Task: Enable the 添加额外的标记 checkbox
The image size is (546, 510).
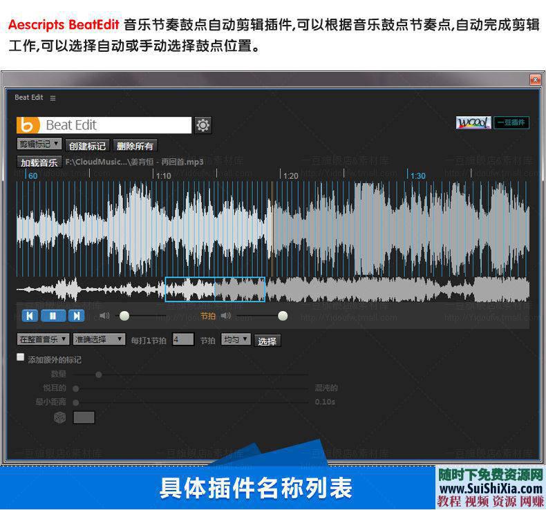Action: coord(21,357)
